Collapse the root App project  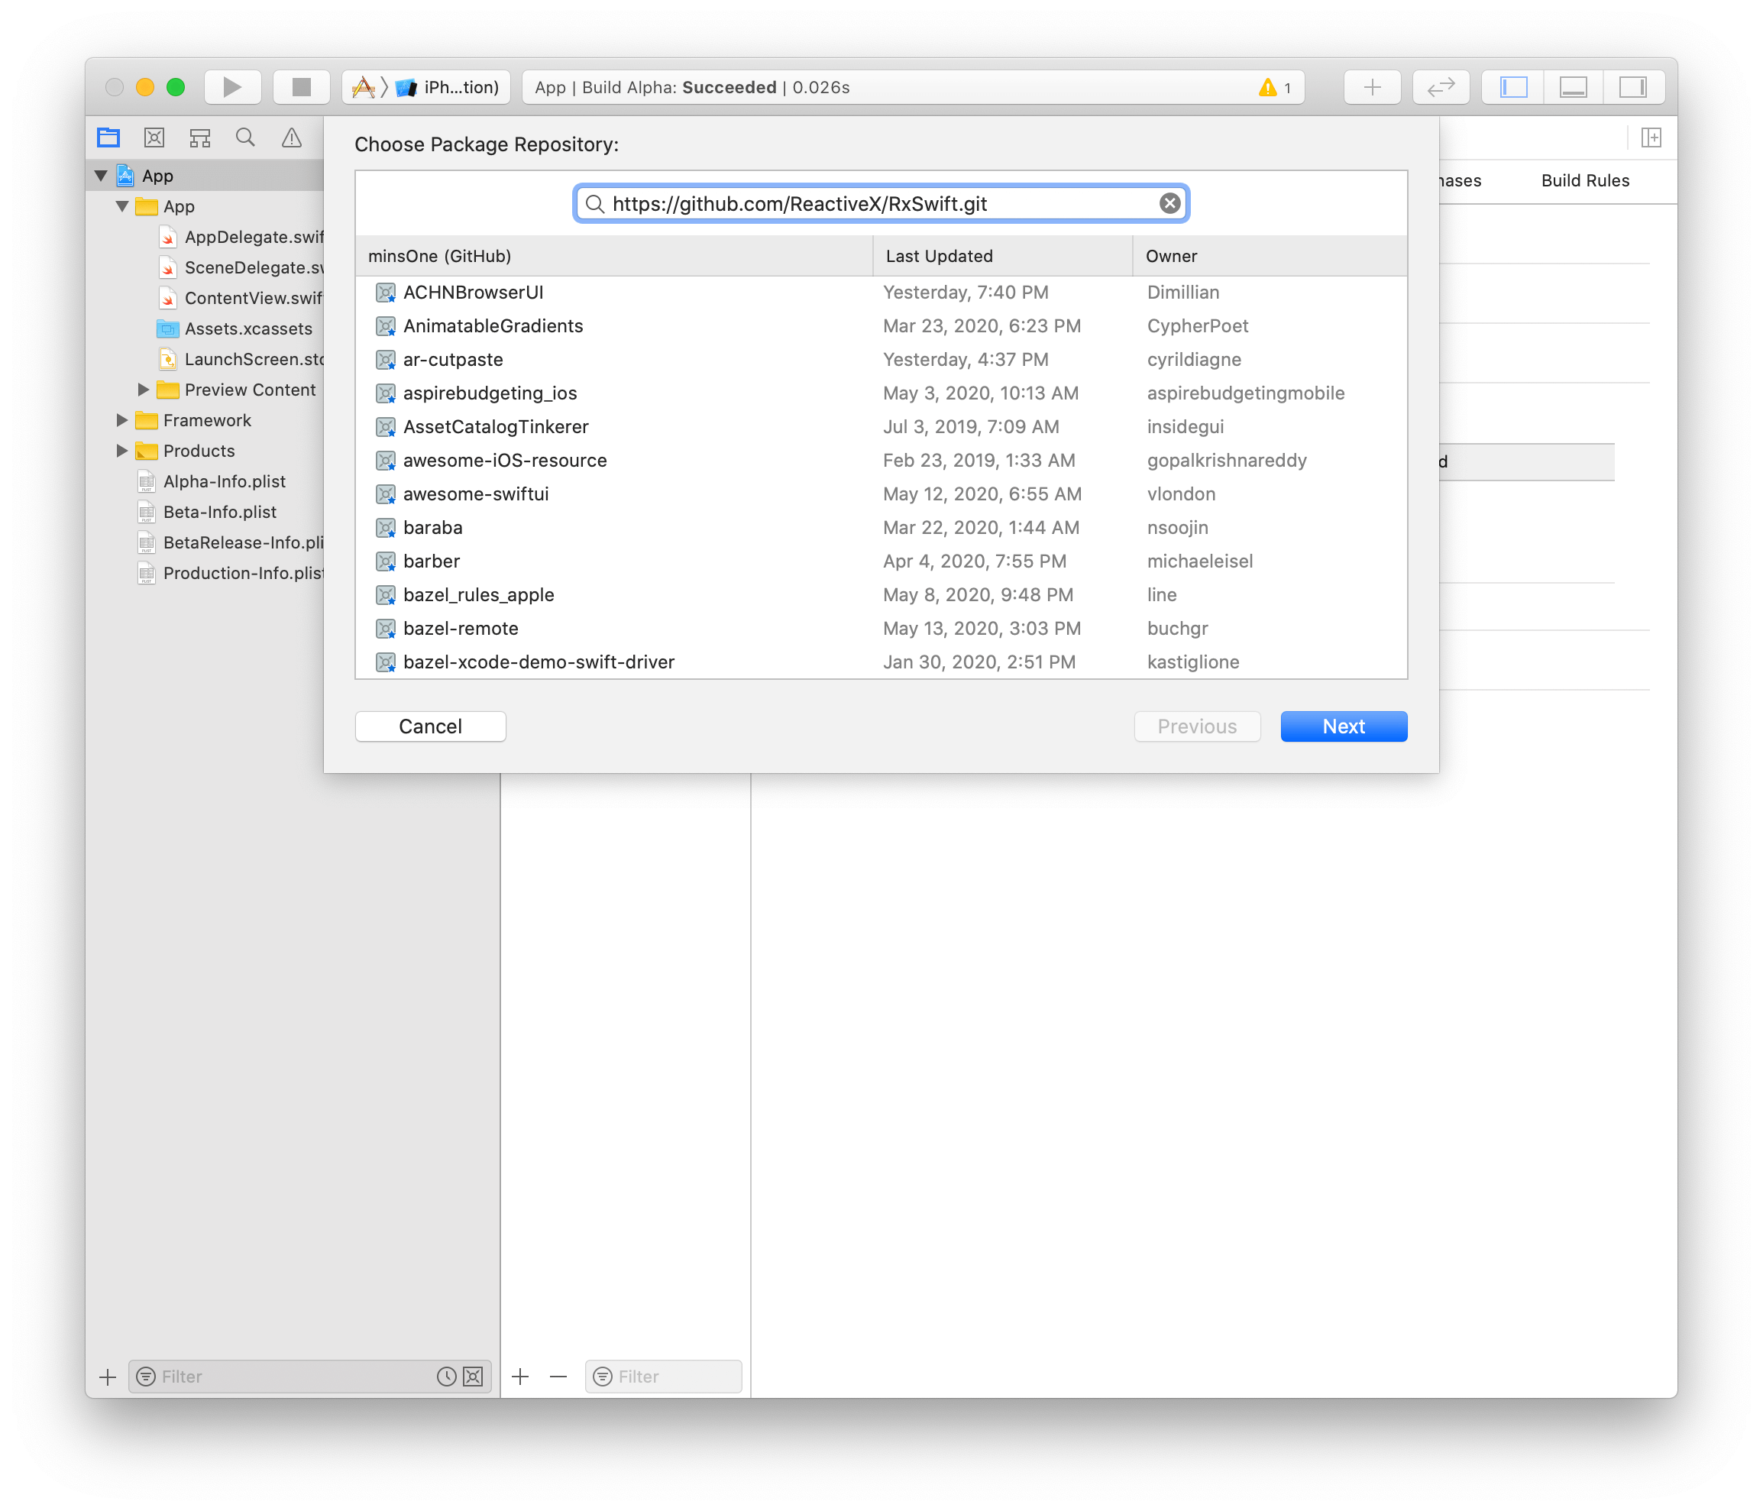(100, 175)
